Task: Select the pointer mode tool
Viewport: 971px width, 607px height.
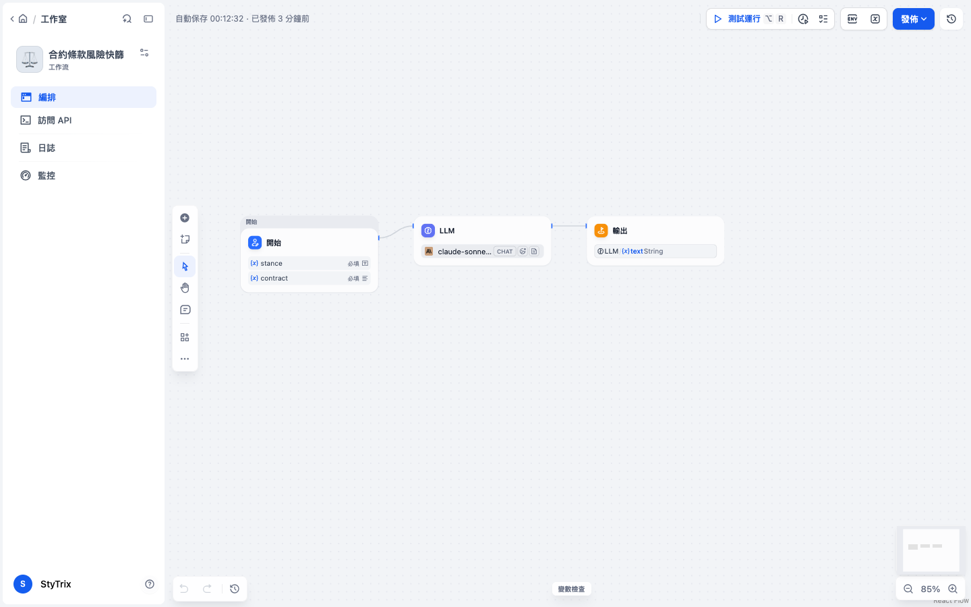Action: coord(185,266)
